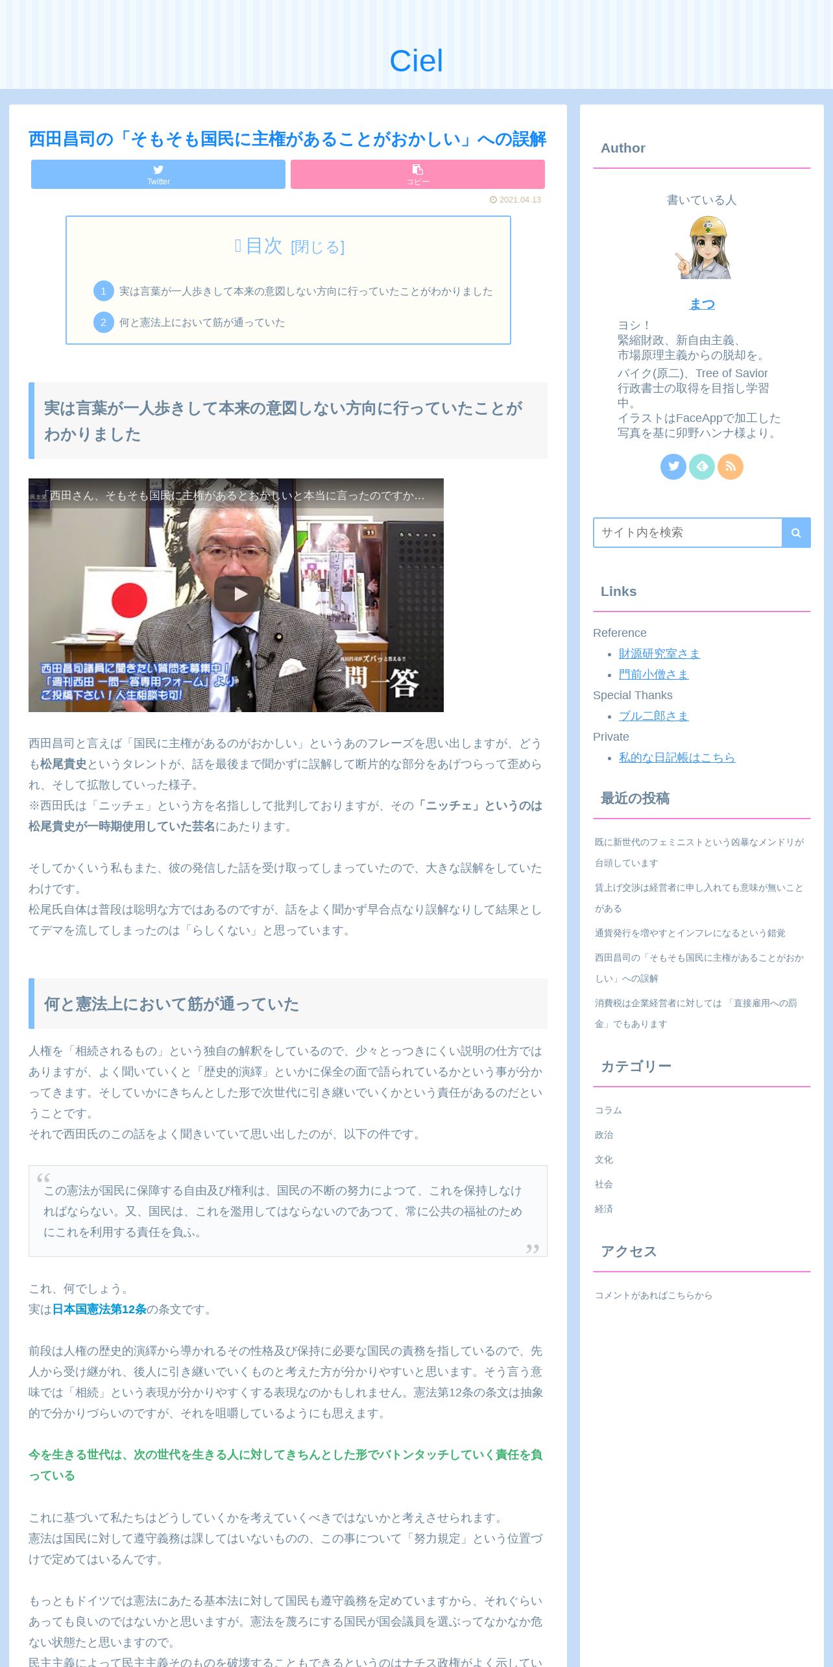Open the author's Twitter icon

(x=673, y=467)
